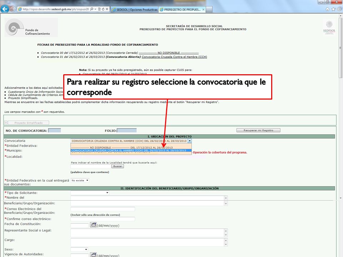The height and width of the screenshot is (257, 343).
Task: Select highlighted CONVOCATORIA CRUZADA CONTRA EL HAMBRE option
Action: [131, 150]
